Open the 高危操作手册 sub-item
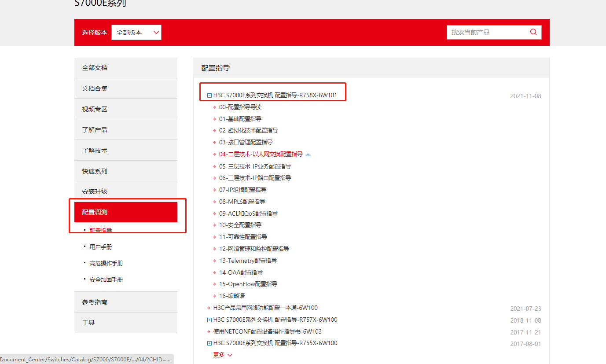Image resolution: width=606 pixels, height=364 pixels. (x=106, y=263)
